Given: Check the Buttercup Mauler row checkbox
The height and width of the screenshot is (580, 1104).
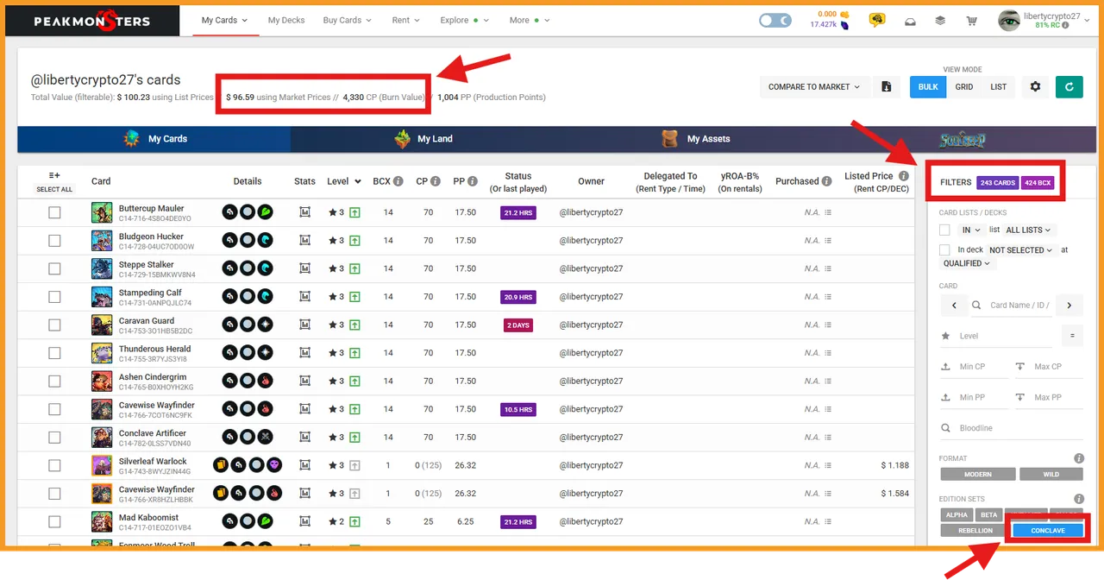Looking at the screenshot, I should click(54, 212).
